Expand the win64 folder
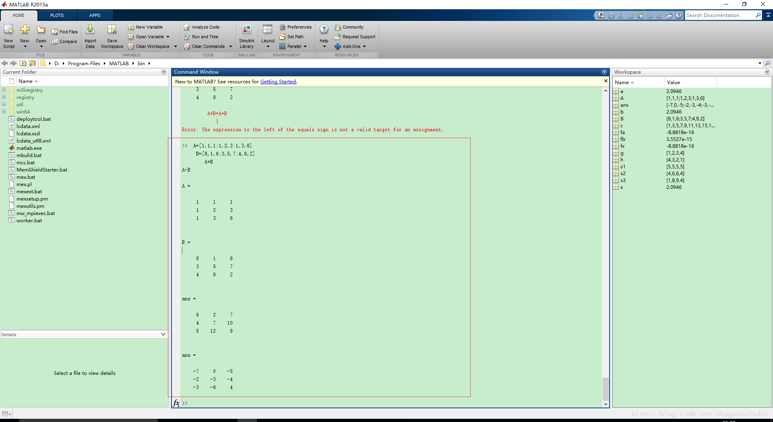The image size is (773, 422). pyautogui.click(x=4, y=112)
